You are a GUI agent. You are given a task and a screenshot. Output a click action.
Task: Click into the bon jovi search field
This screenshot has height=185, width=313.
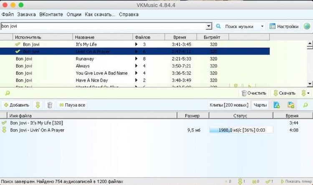click(103, 26)
